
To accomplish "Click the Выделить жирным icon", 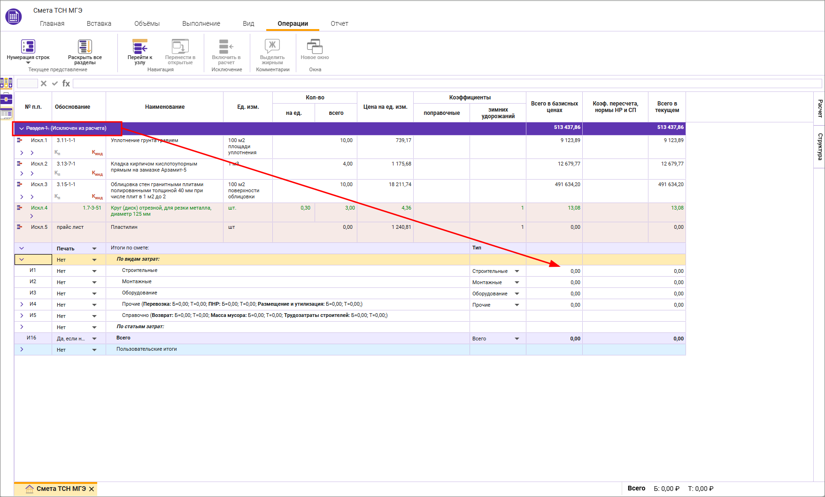I will (272, 47).
